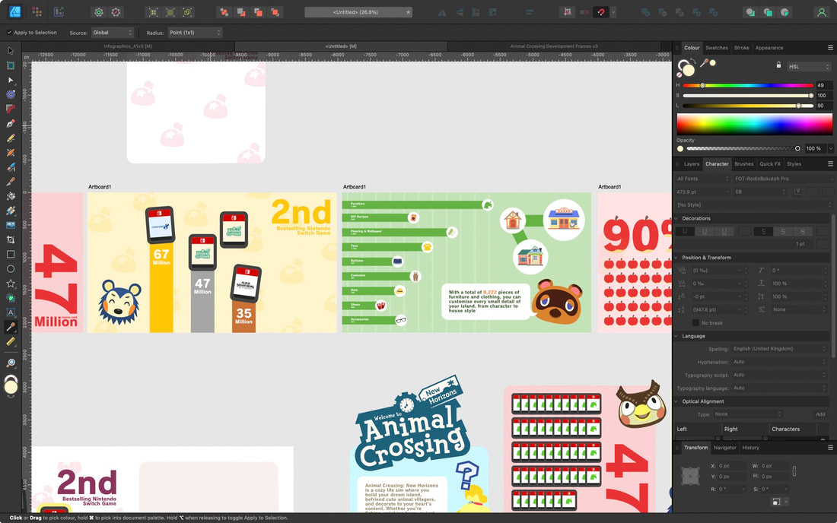Switch to the Pixel persona
The image size is (837, 523).
point(37,11)
